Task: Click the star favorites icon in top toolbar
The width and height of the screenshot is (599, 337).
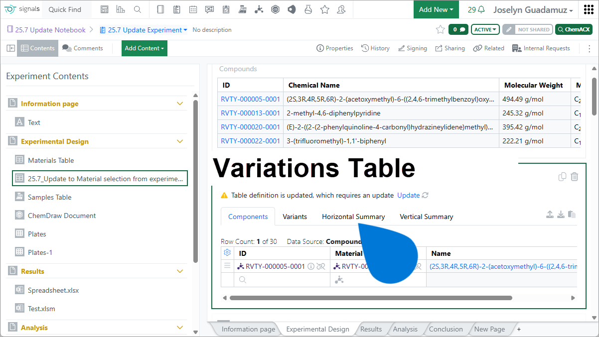Action: pyautogui.click(x=324, y=9)
